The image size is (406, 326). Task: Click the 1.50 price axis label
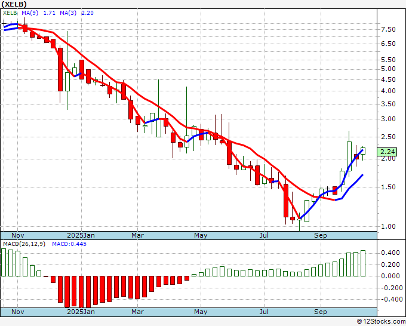click(388, 187)
